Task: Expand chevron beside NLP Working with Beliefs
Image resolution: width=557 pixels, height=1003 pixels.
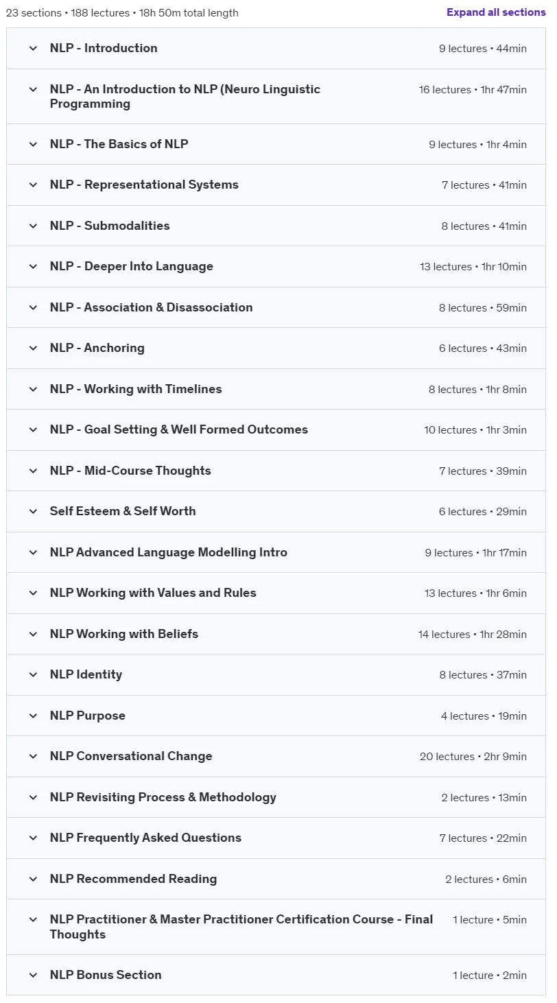Action: [x=33, y=635]
